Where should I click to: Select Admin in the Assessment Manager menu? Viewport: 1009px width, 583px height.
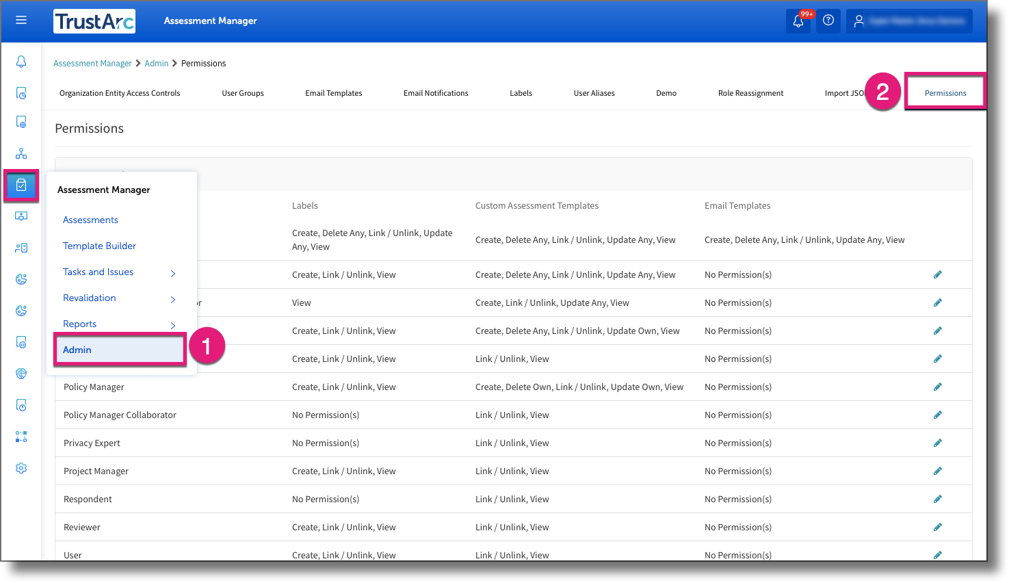tap(77, 350)
